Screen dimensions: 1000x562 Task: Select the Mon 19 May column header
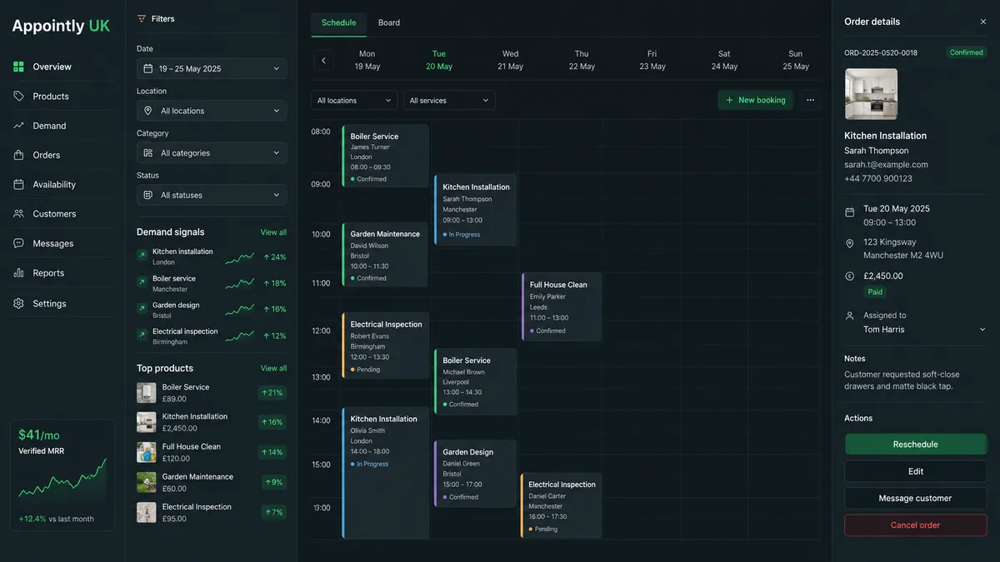(x=367, y=60)
